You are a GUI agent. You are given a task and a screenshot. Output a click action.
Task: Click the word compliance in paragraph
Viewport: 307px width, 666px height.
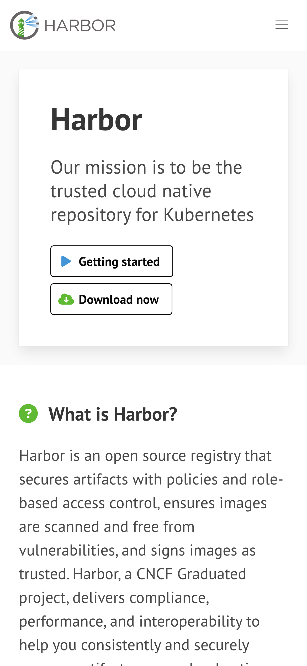169,598
